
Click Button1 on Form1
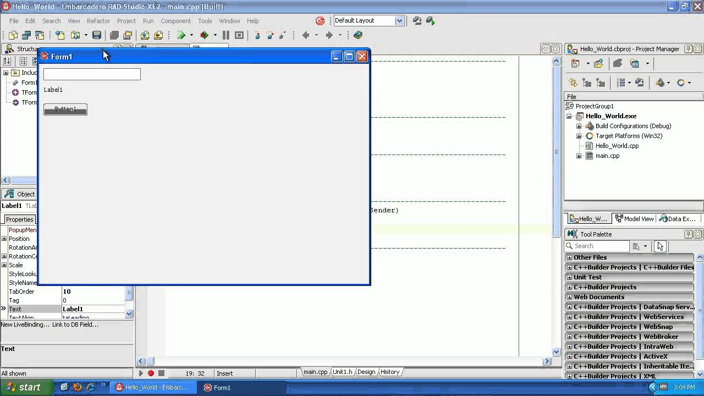coord(65,109)
